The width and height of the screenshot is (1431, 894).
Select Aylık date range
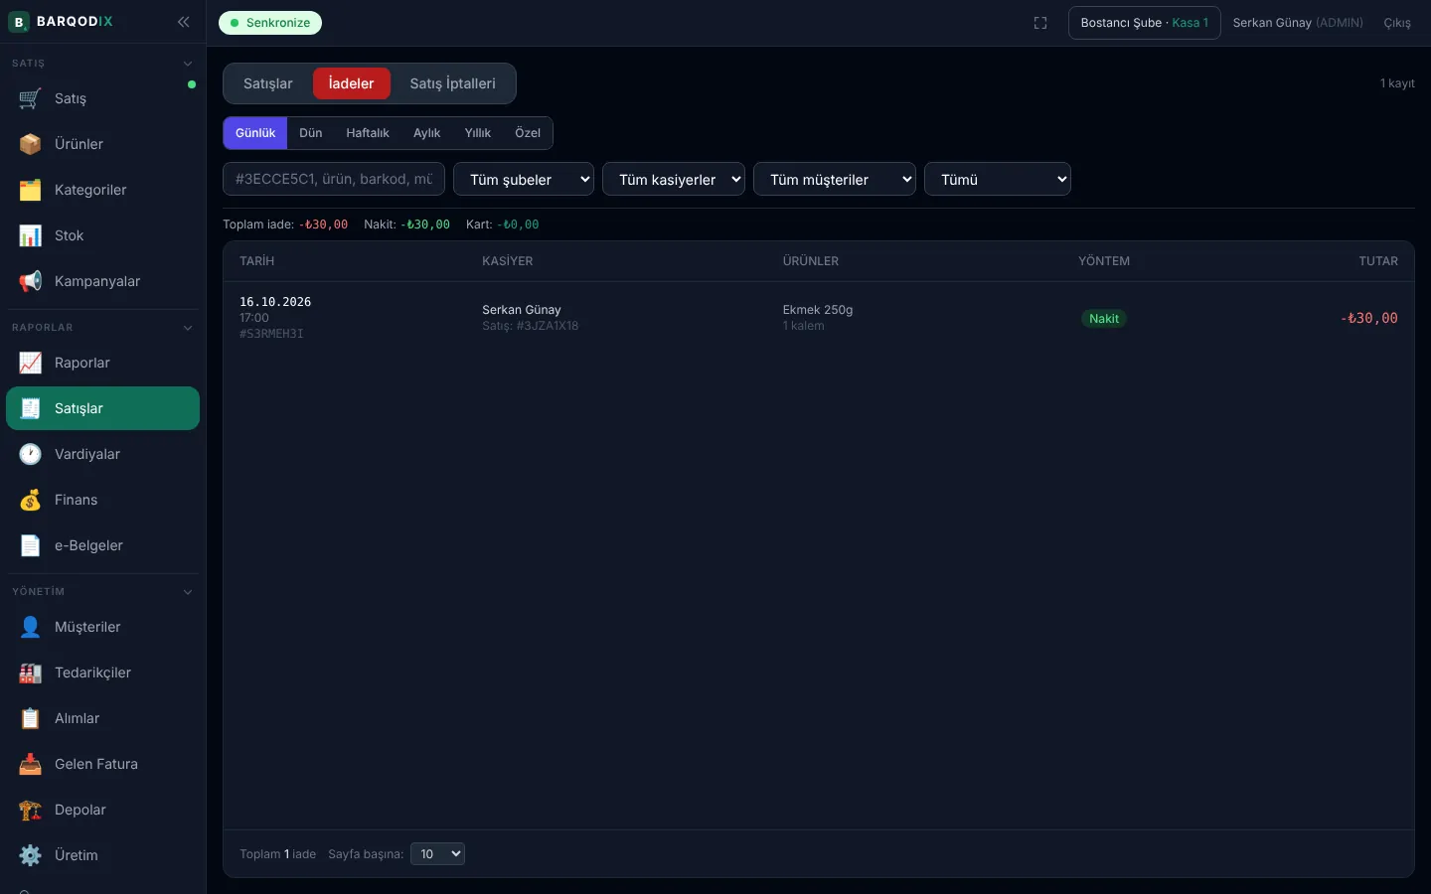coord(427,133)
